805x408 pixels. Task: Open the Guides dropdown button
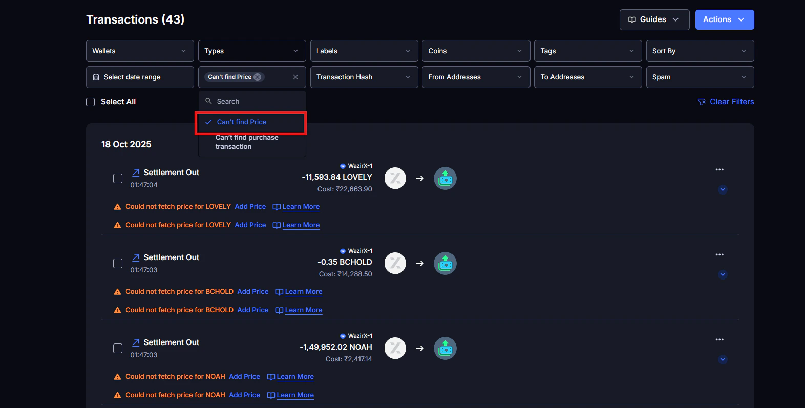click(x=654, y=19)
